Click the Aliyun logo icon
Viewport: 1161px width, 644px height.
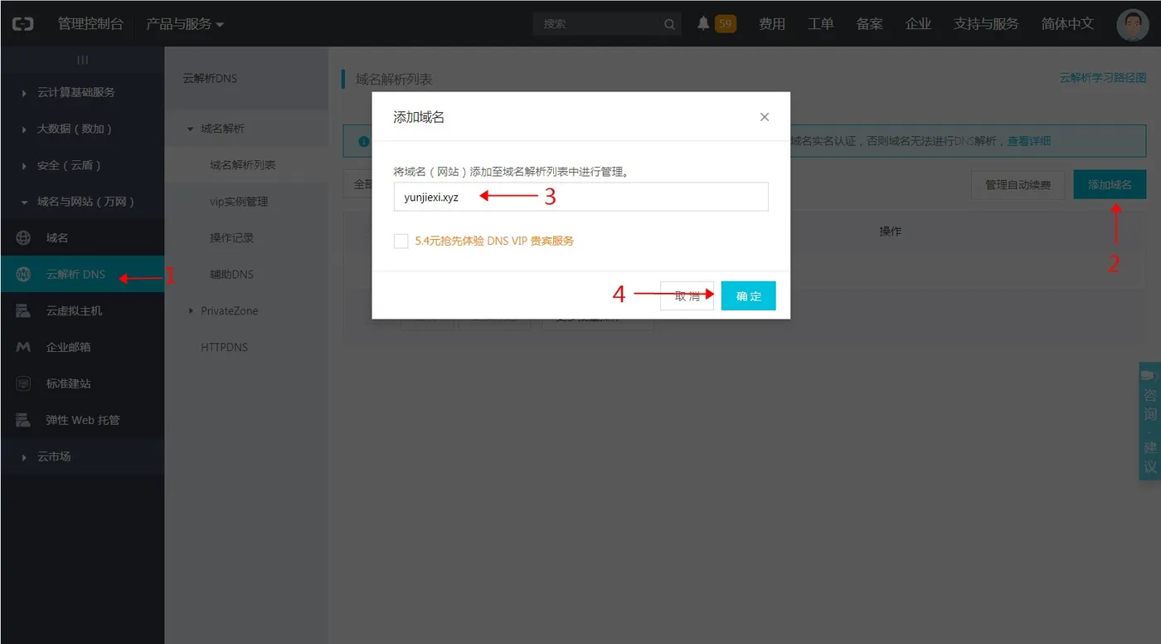click(22, 24)
